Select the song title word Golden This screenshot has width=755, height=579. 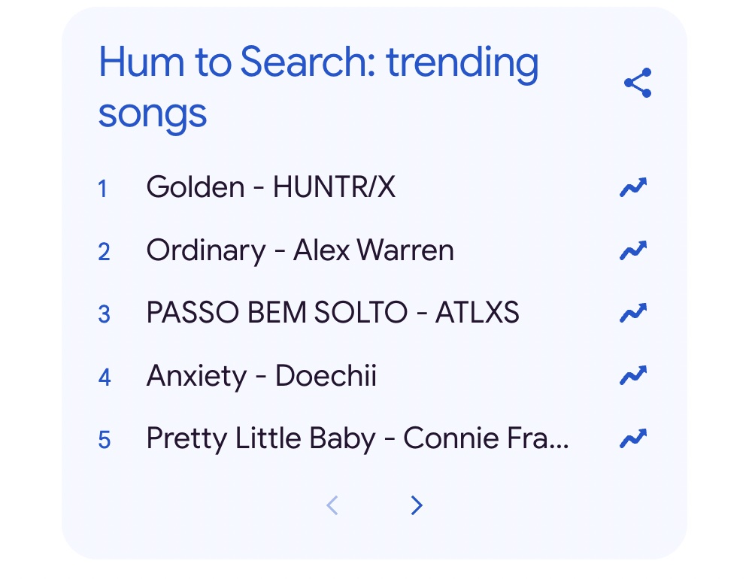pos(196,187)
